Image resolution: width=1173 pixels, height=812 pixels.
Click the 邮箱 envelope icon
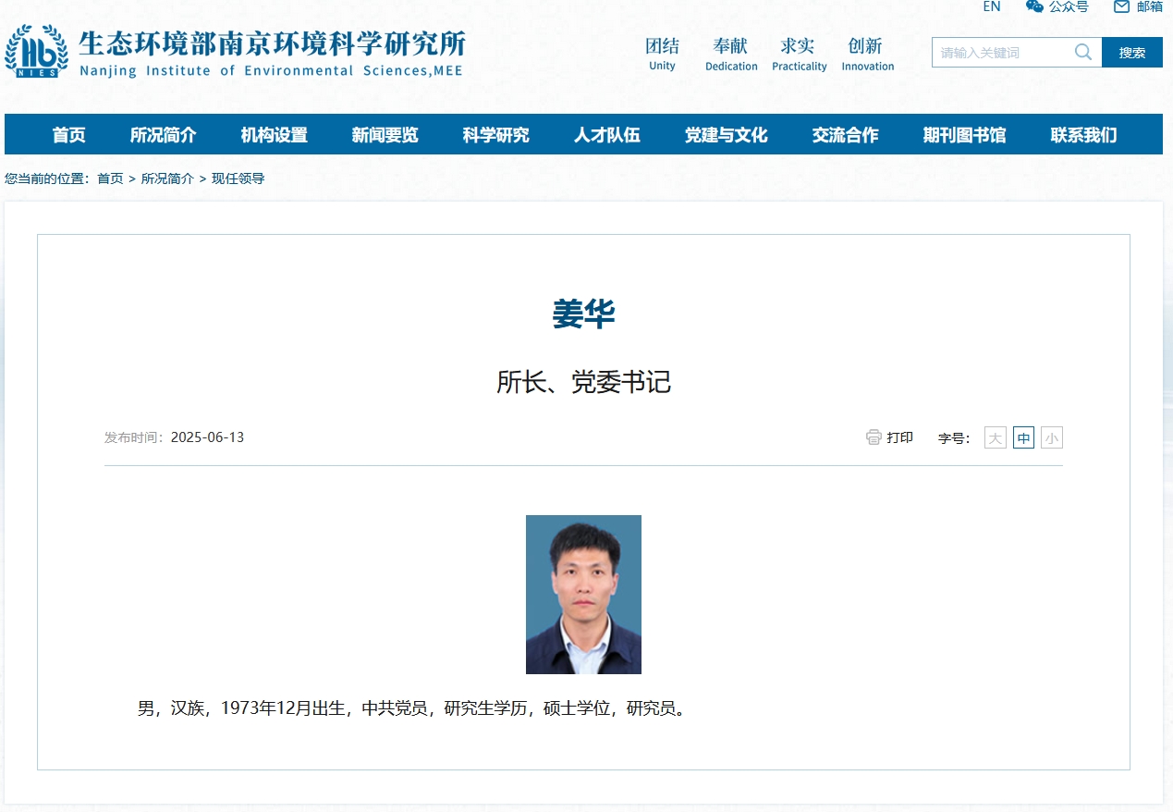coord(1121,6)
